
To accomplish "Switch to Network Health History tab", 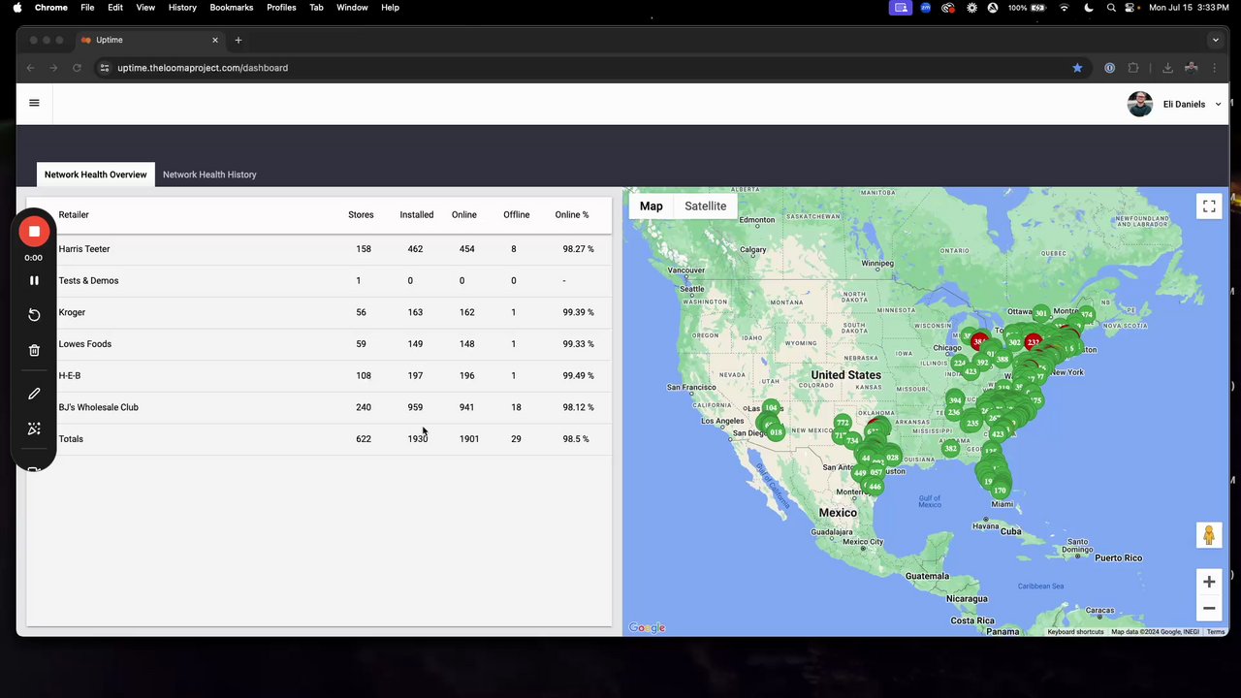I will 209,174.
